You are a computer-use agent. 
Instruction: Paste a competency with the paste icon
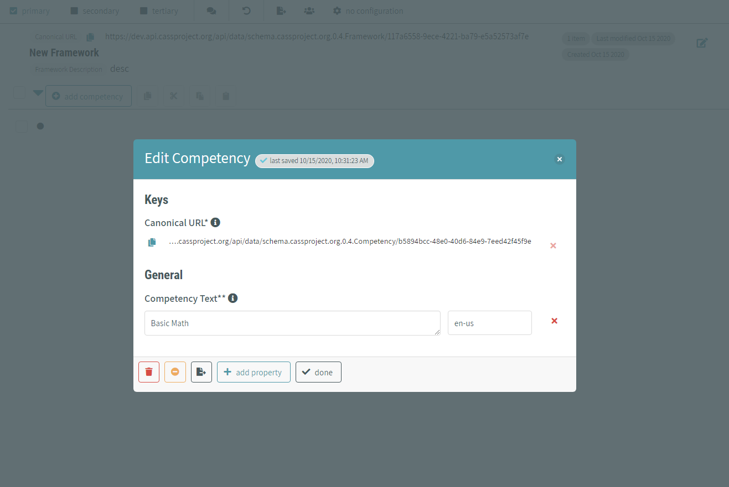[199, 96]
